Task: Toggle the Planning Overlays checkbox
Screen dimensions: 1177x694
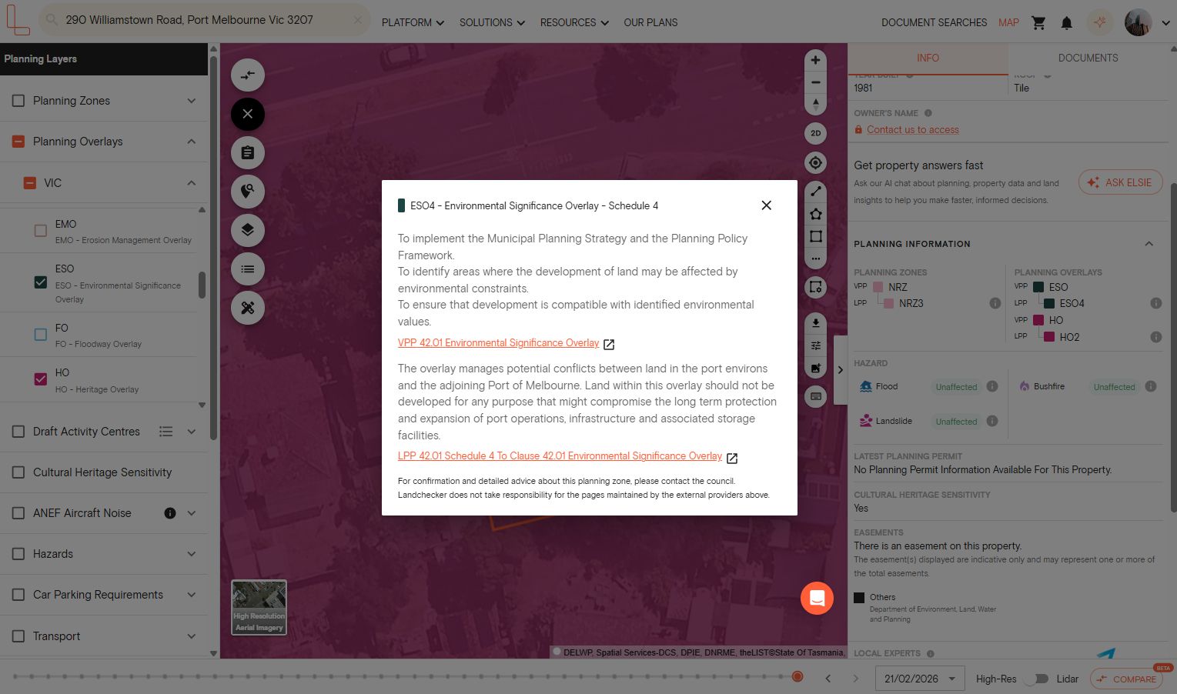Action: 18,142
